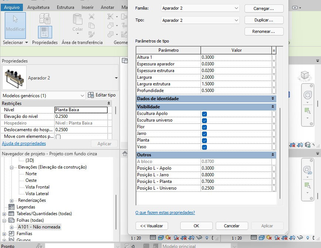Click the type parameters vertical scrollbar
The width and height of the screenshot is (321, 248).
click(280, 154)
